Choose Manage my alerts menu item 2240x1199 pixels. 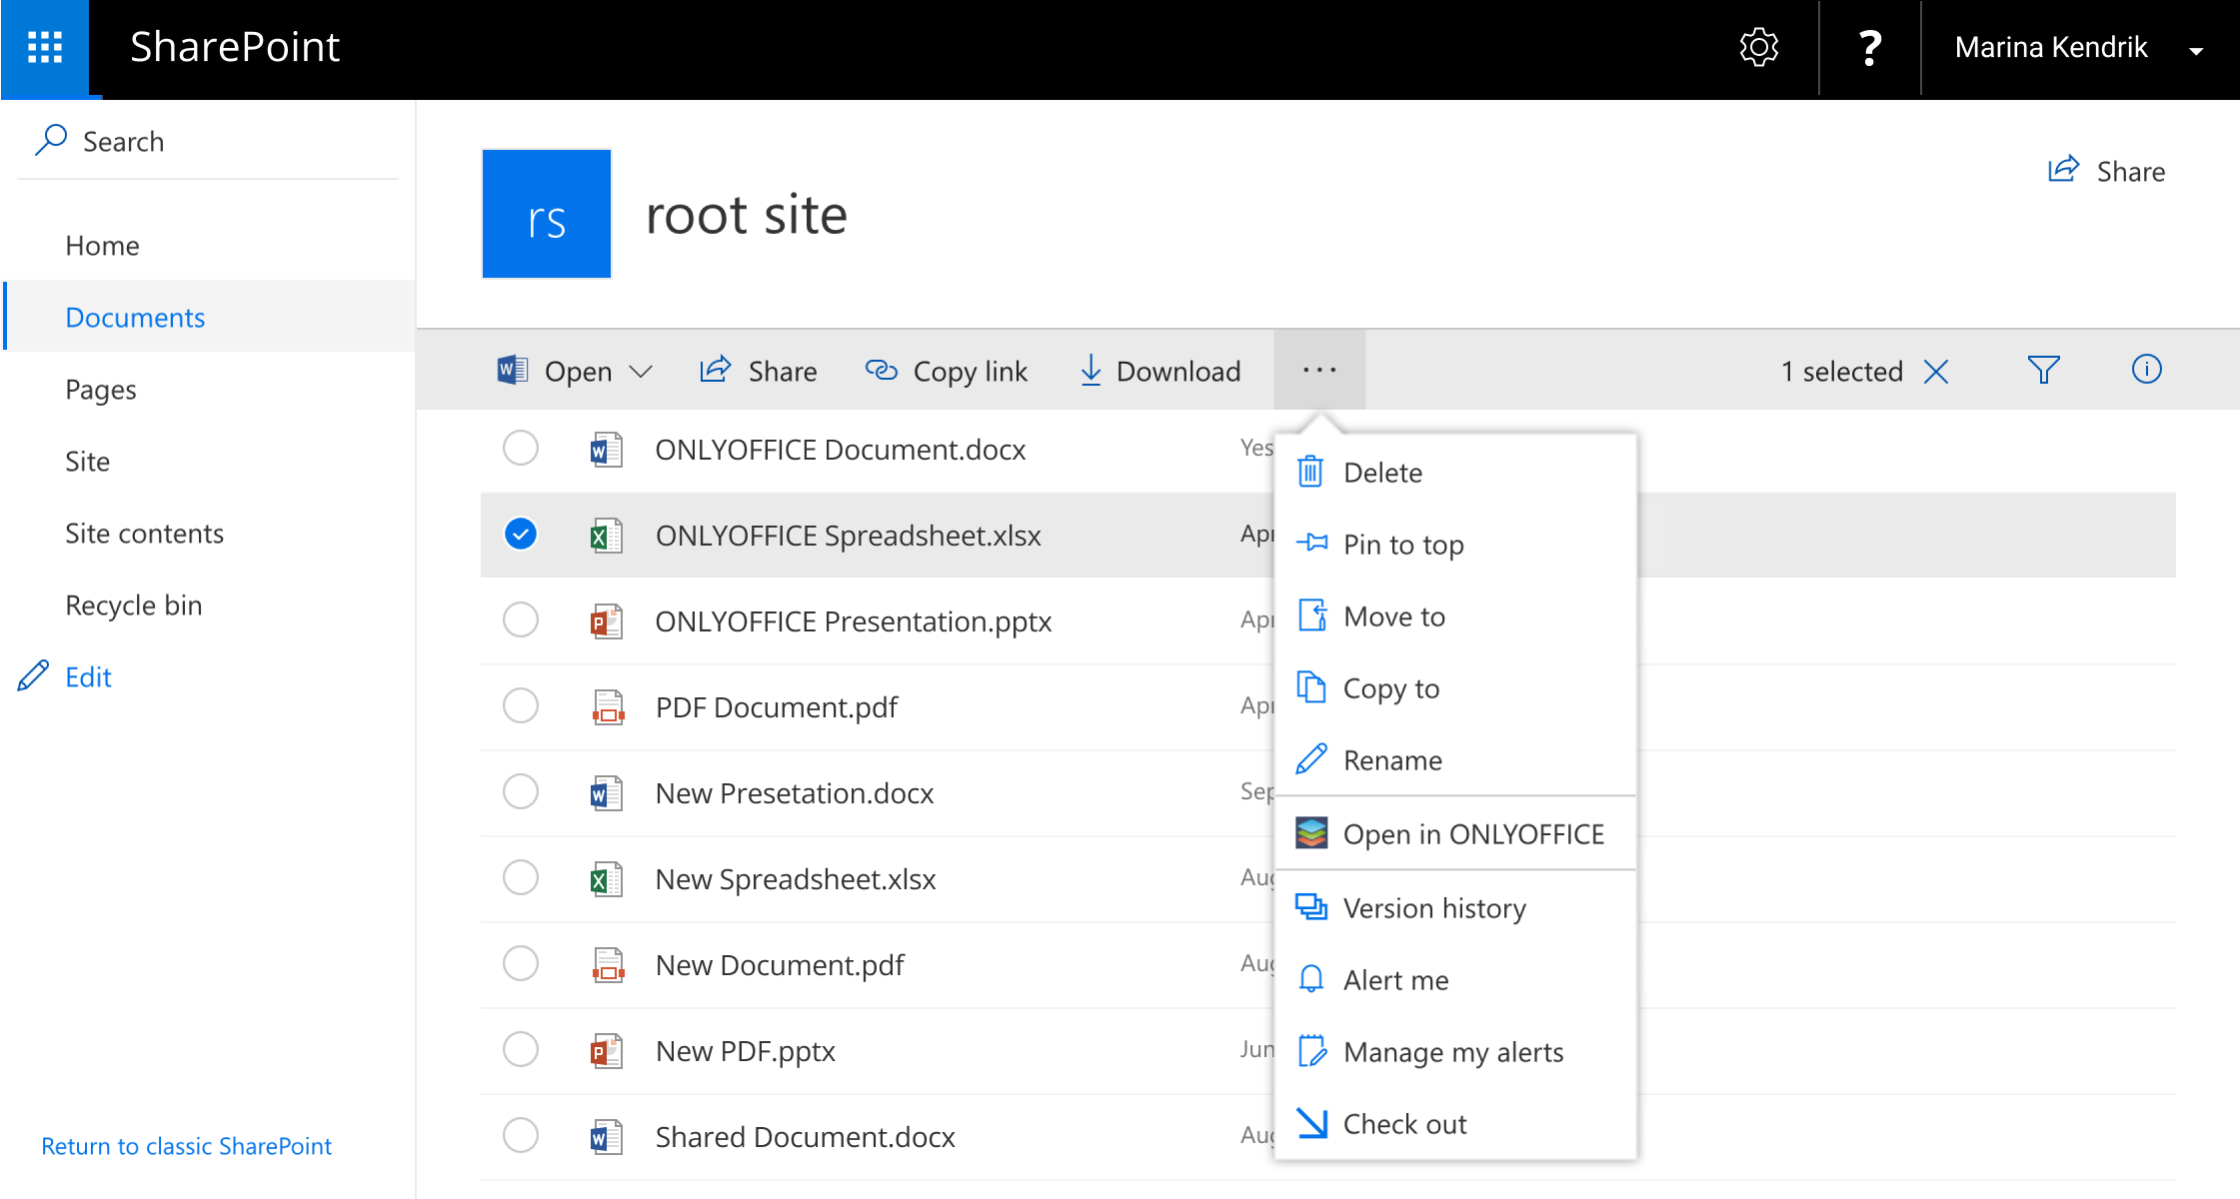coord(1455,1052)
